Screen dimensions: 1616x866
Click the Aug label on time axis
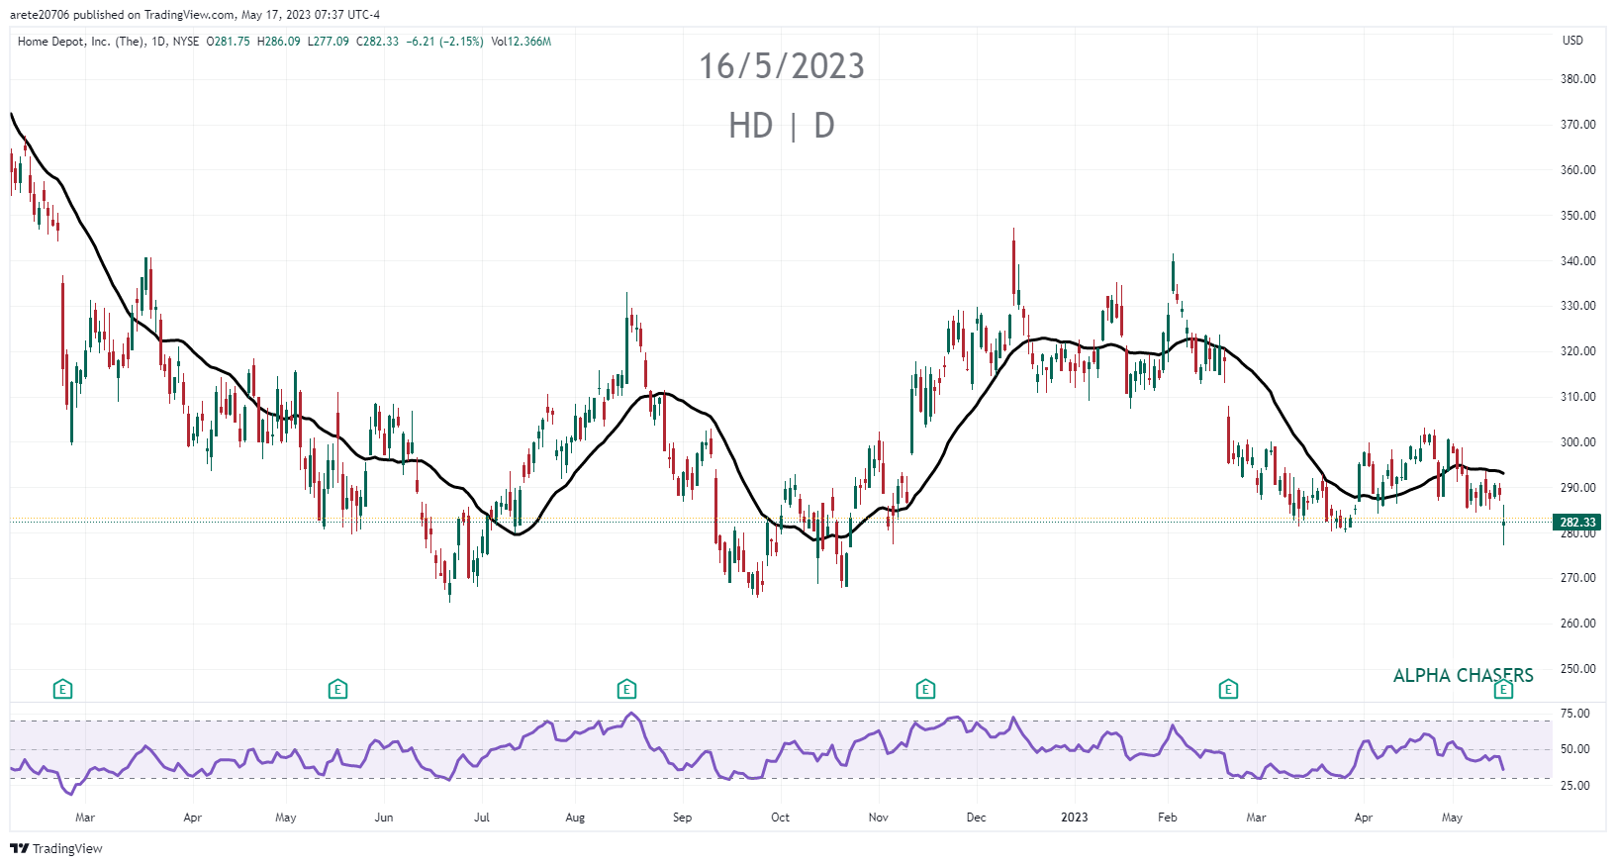[575, 818]
